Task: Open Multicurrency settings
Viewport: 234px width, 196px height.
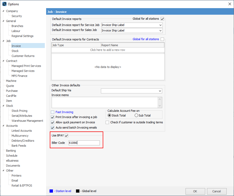Action: pyautogui.click(x=20, y=136)
